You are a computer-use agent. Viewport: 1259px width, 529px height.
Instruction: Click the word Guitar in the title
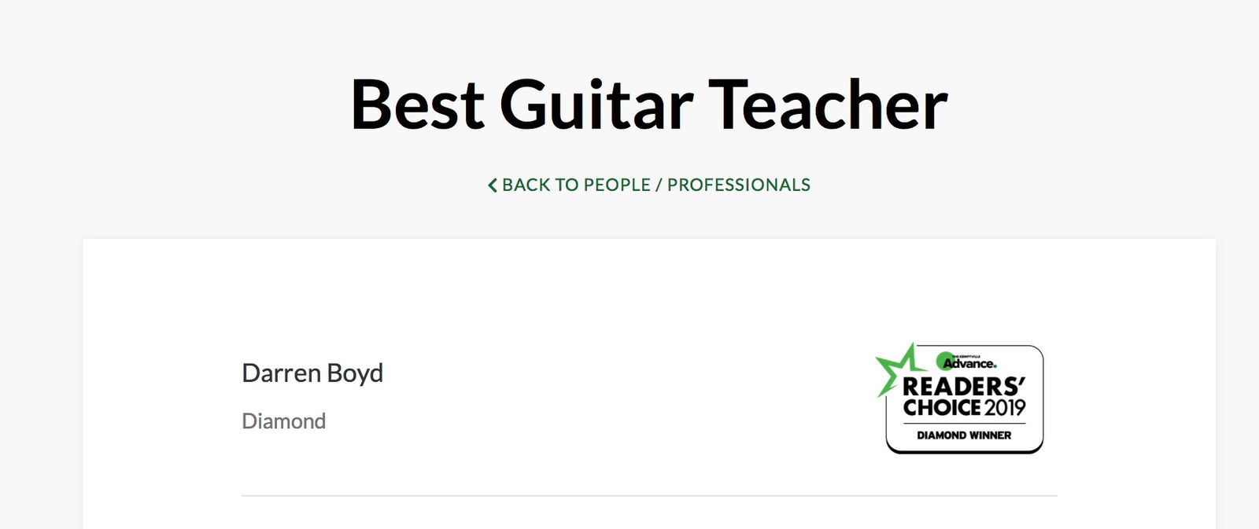tap(596, 105)
